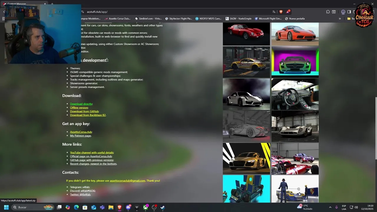This screenshot has height=212, width=377.
Task: Click the Download from Backblaze B2 link
Action: click(x=88, y=115)
